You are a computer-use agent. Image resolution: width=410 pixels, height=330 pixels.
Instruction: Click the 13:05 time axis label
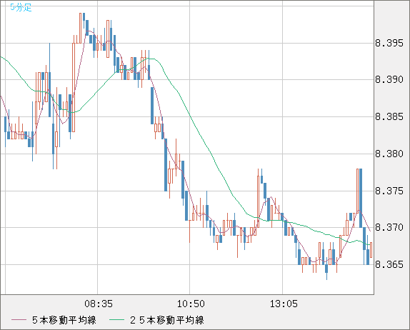pyautogui.click(x=284, y=304)
